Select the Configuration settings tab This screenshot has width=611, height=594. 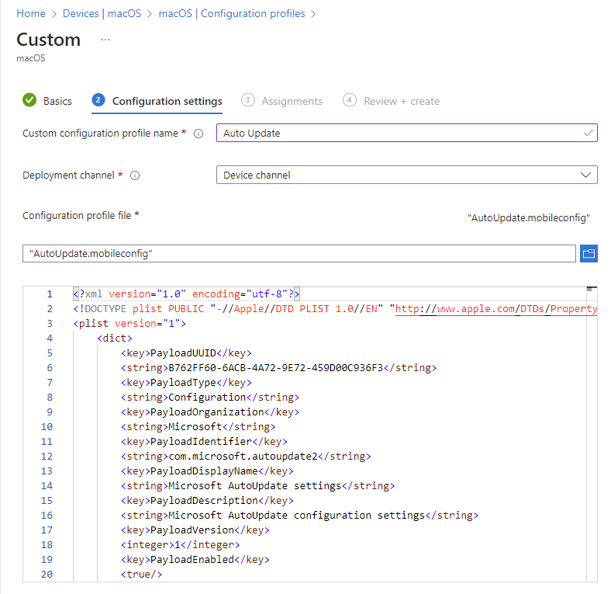(x=167, y=101)
